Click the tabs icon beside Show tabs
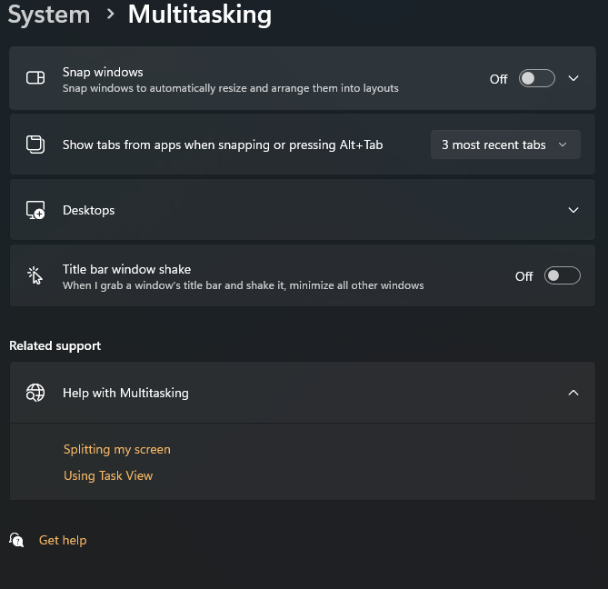This screenshot has width=608, height=589. click(35, 145)
